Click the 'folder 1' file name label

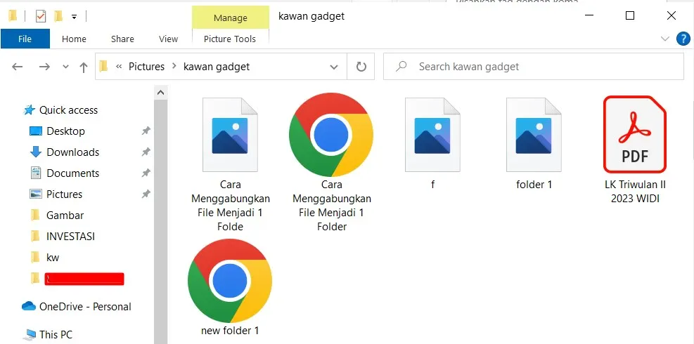534,185
